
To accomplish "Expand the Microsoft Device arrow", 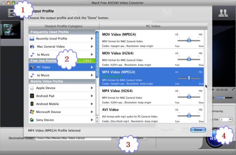I will (x=92, y=112).
